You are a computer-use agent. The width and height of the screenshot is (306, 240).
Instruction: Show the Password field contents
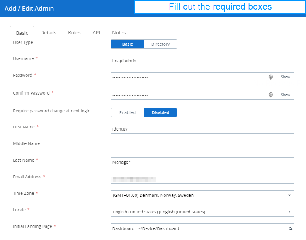coord(285,77)
